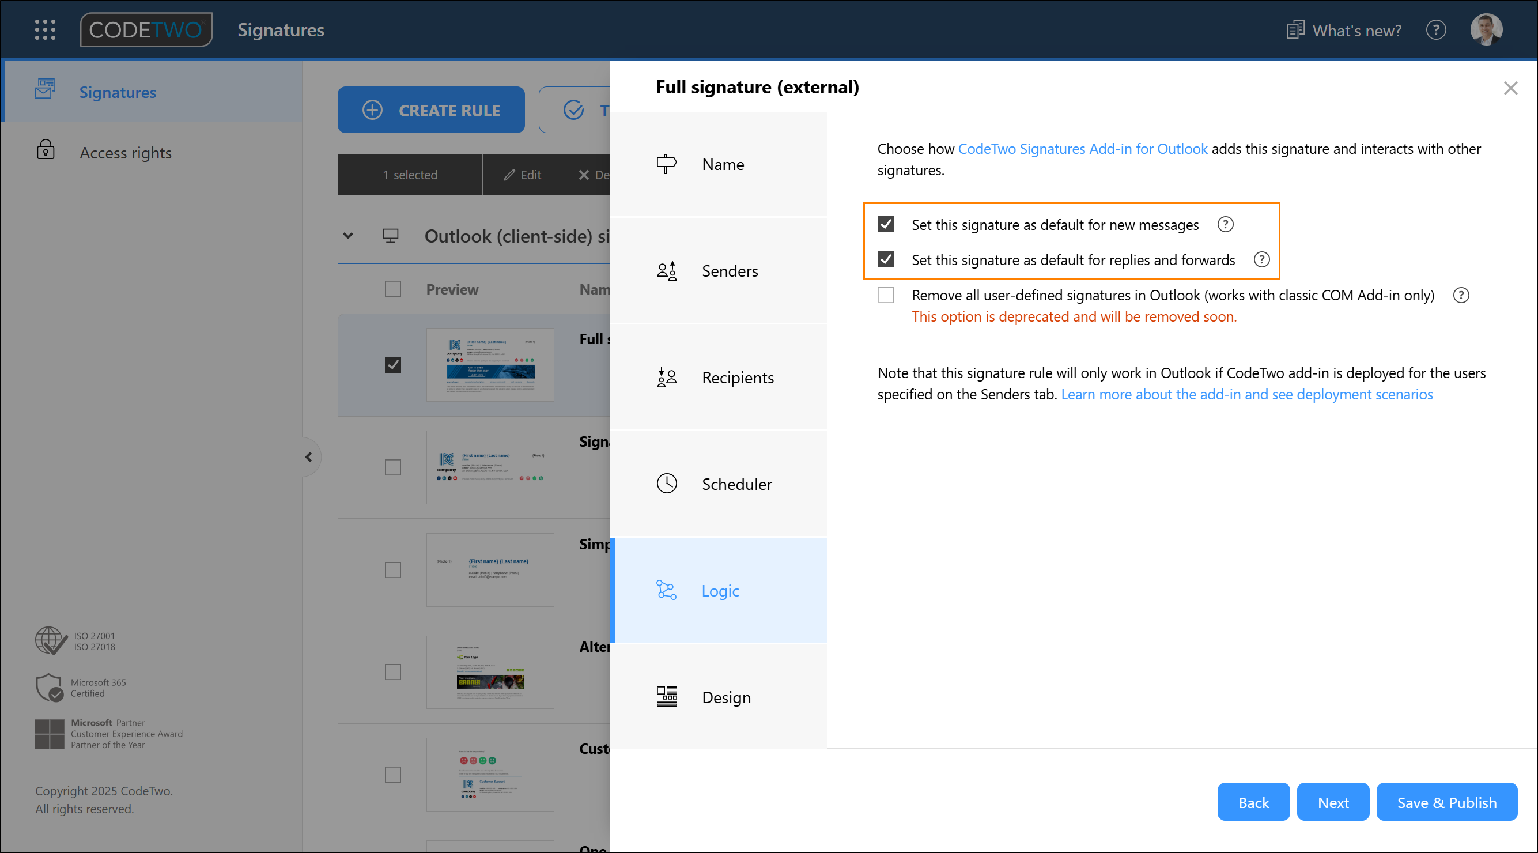Click Save & Publish
Image resolution: width=1538 pixels, height=853 pixels.
coord(1446,802)
